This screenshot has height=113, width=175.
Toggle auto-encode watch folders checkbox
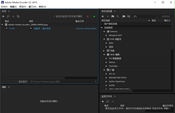coord(54,16)
